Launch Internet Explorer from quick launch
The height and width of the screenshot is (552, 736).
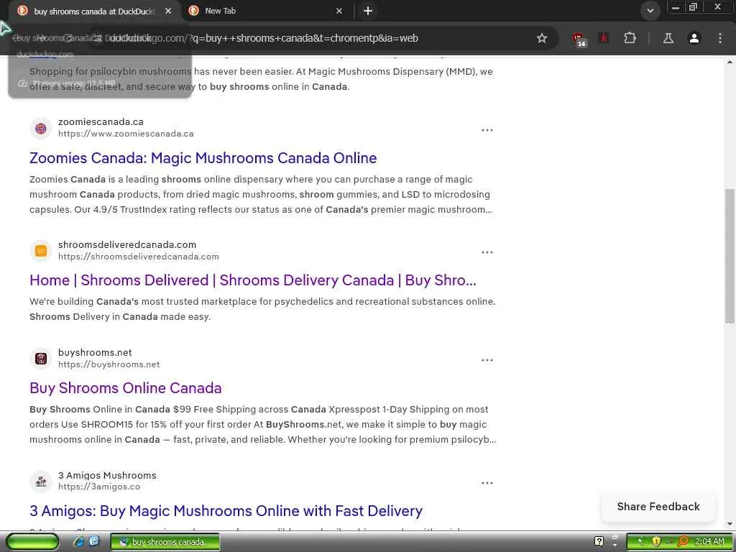[x=78, y=542]
